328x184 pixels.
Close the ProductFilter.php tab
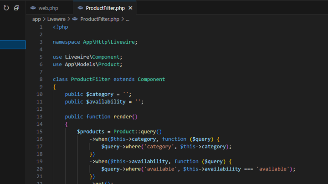click(x=131, y=8)
